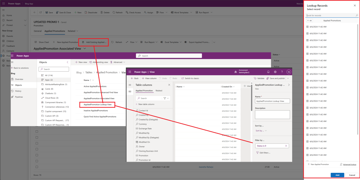The height and width of the screenshot is (180, 360).
Task: Click the Assign command
Action: (149, 12)
